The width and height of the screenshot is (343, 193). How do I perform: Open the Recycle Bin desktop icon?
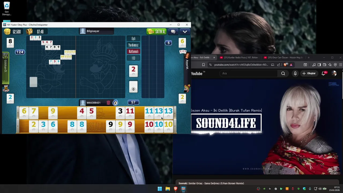pos(7,9)
